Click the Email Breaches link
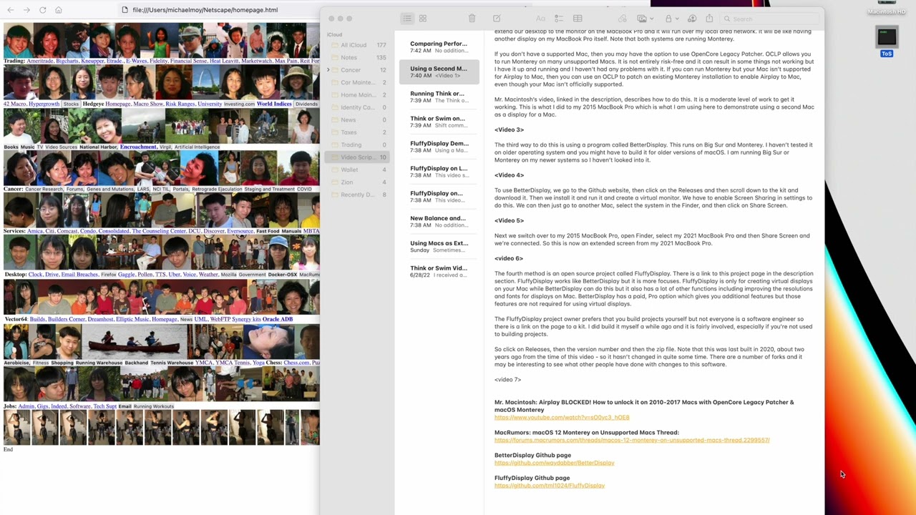The width and height of the screenshot is (916, 515). pyautogui.click(x=79, y=275)
